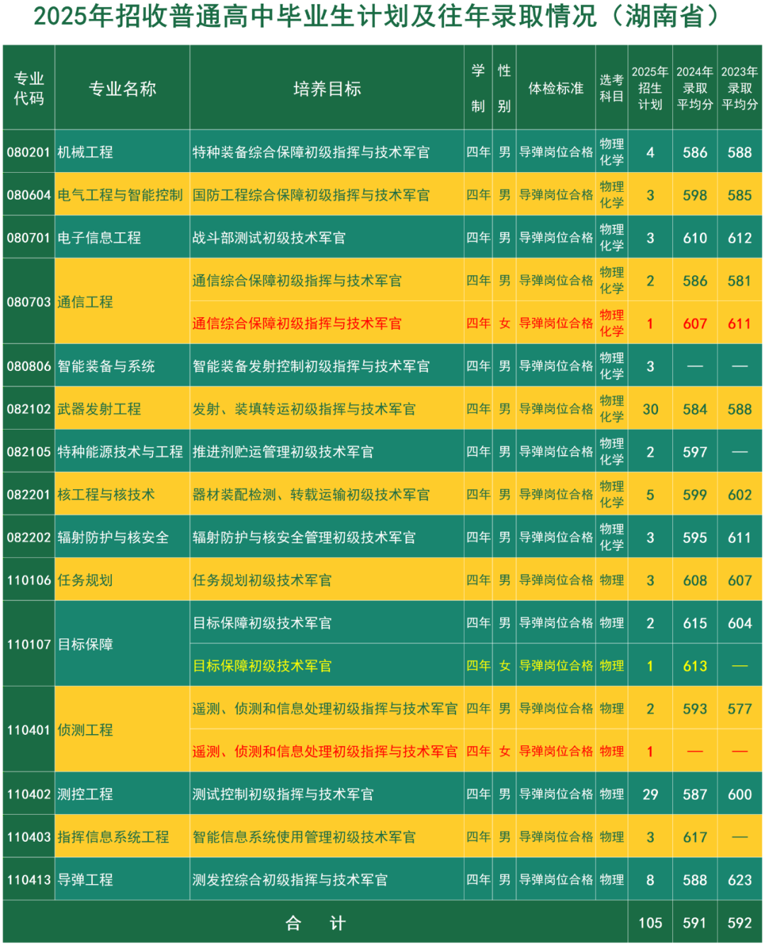The width and height of the screenshot is (765, 945).
Task: Click the total enrollment number 105
Action: coord(650,923)
